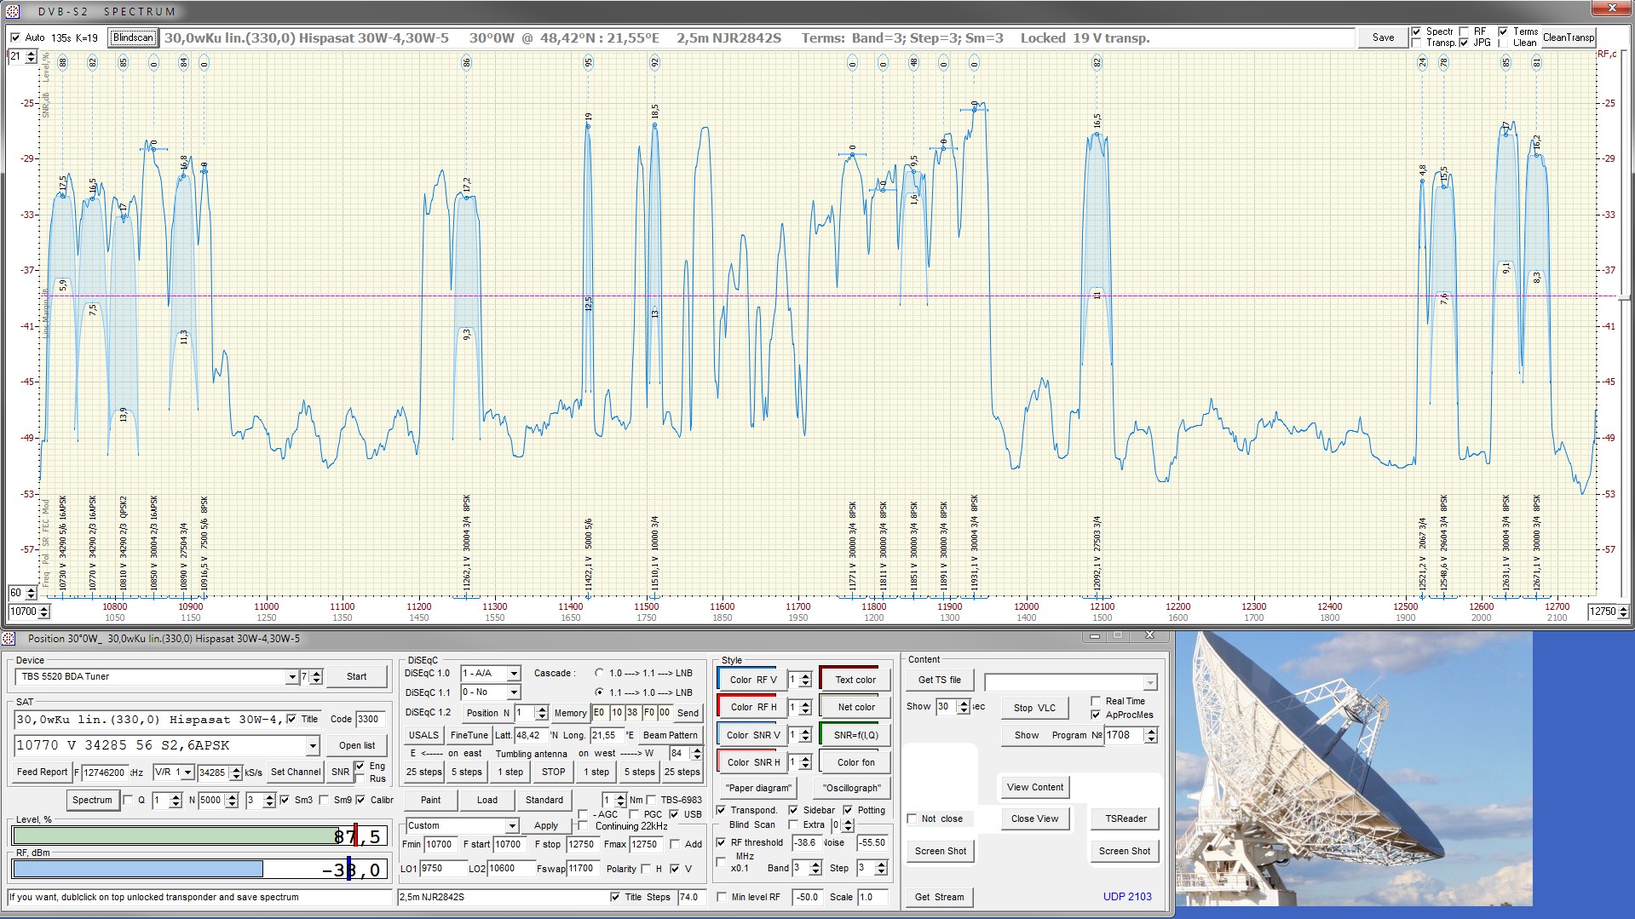Enable the Real Time checkbox
Screen dimensions: 1635x919
pos(1096,701)
